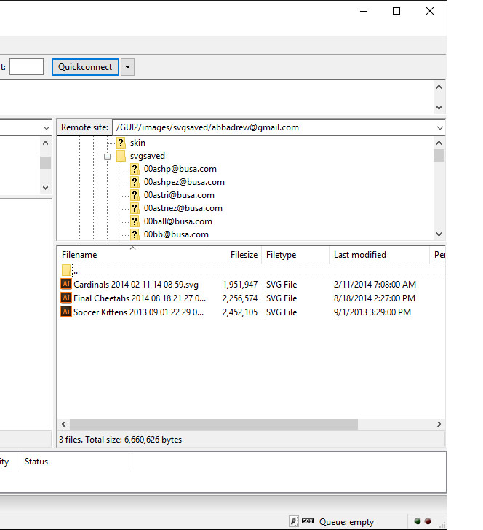The image size is (483, 530).
Task: Click the question-mark icon beside 00bb@busa.com
Action: click(x=135, y=234)
